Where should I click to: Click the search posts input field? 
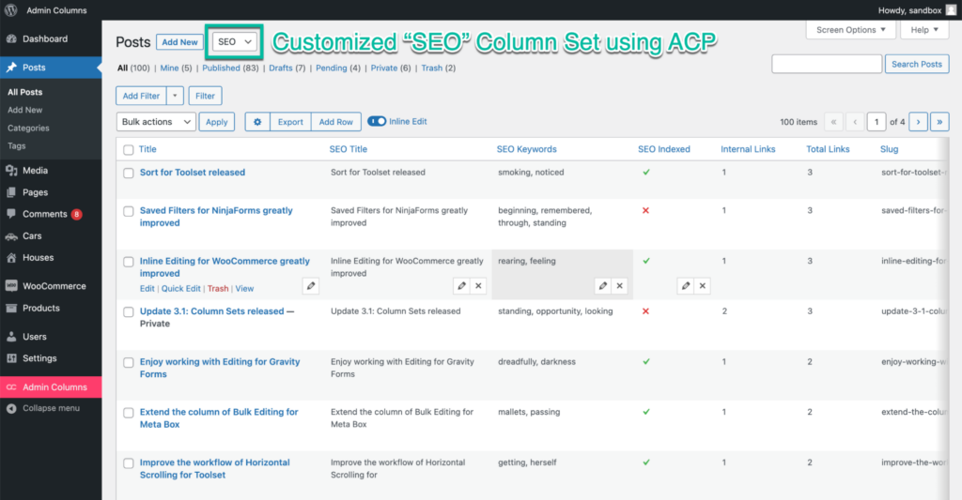(827, 64)
